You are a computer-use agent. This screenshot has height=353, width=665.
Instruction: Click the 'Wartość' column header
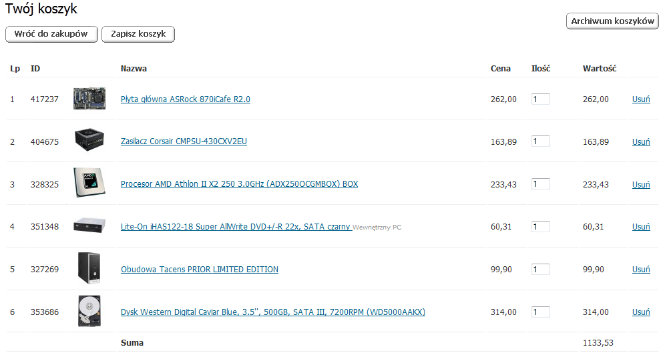tap(600, 69)
